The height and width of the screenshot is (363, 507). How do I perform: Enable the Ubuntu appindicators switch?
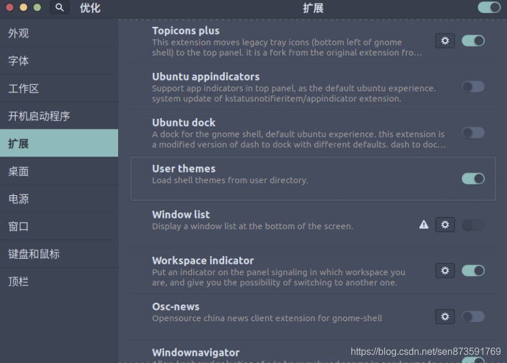coord(473,87)
